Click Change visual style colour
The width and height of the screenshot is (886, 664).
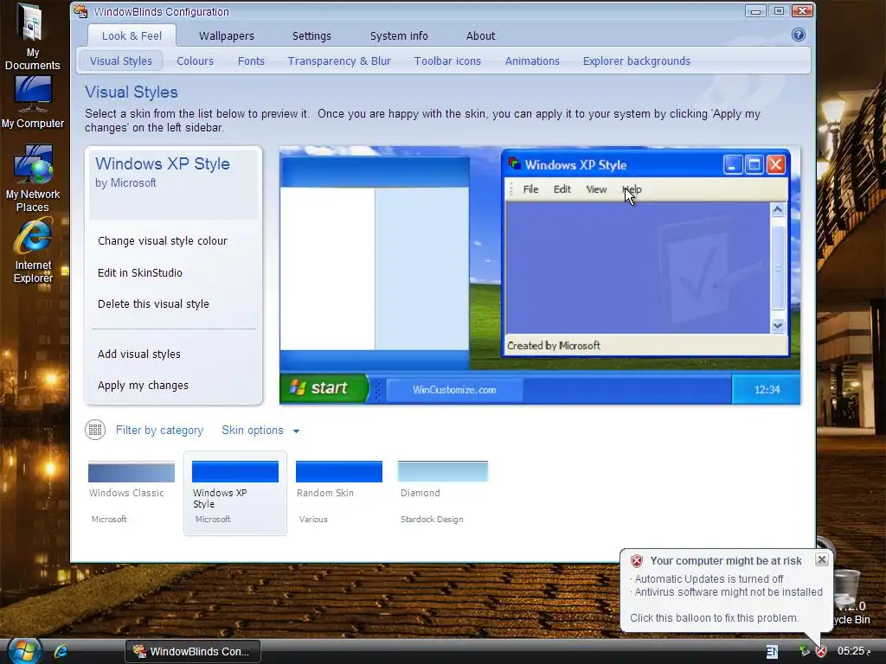coord(162,241)
